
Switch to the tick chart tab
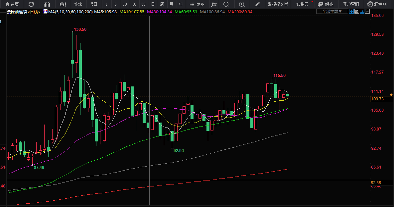tap(78, 4)
